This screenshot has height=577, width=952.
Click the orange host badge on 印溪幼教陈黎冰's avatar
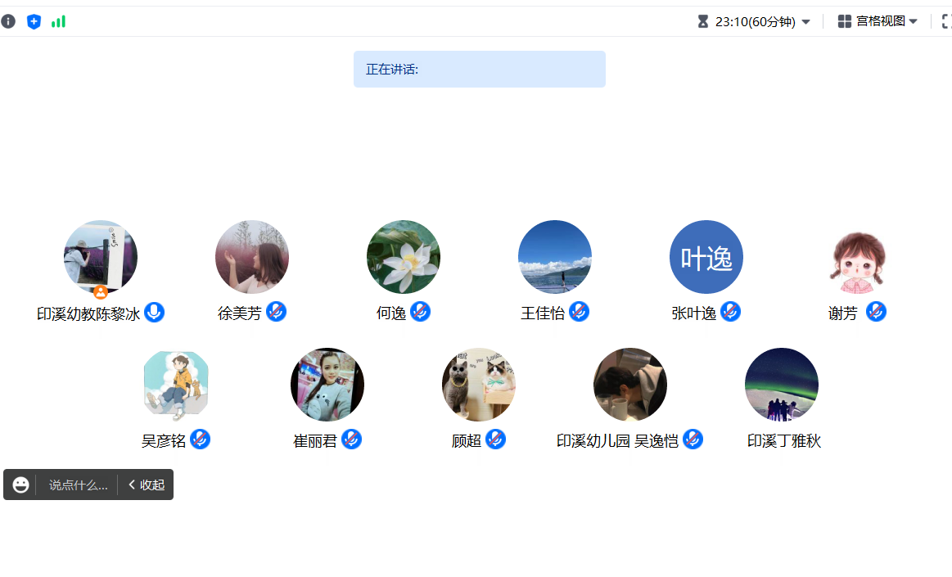(101, 292)
